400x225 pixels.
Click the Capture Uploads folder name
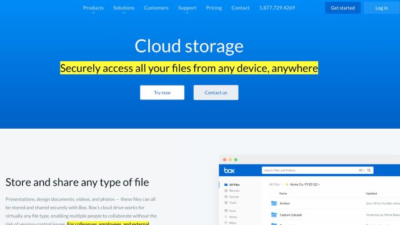(291, 215)
